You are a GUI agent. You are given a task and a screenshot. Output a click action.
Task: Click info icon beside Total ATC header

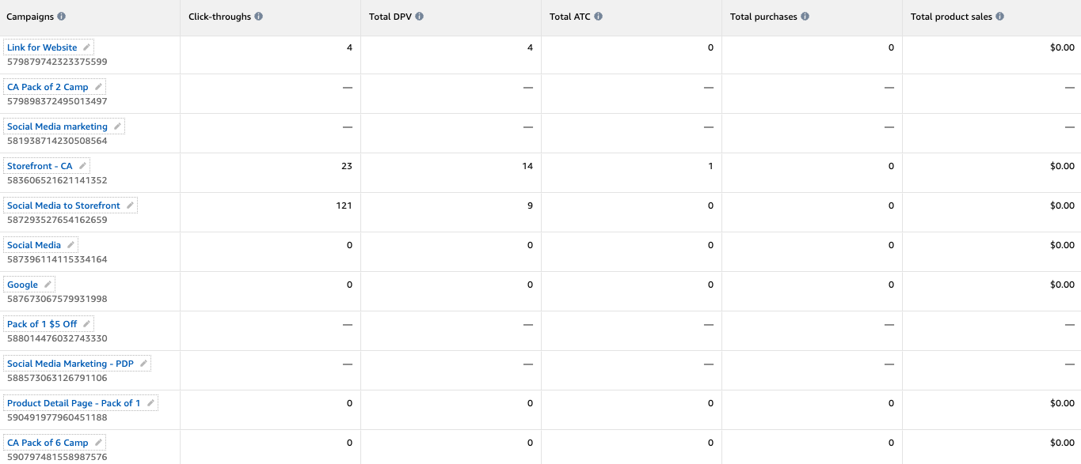(598, 17)
